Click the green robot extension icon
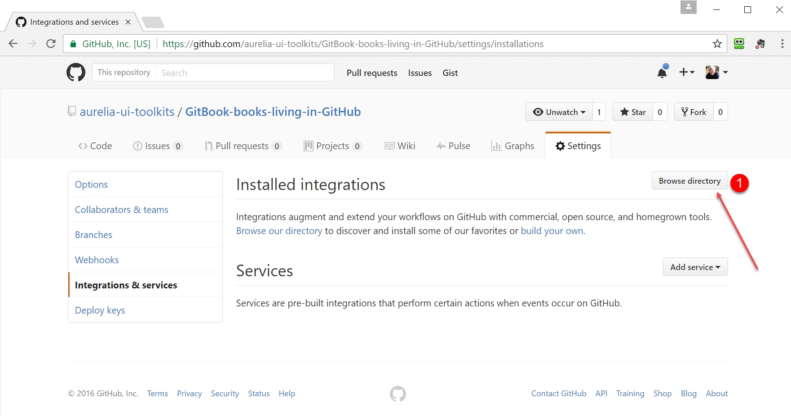Viewport: 791px width, 416px height. click(x=739, y=44)
